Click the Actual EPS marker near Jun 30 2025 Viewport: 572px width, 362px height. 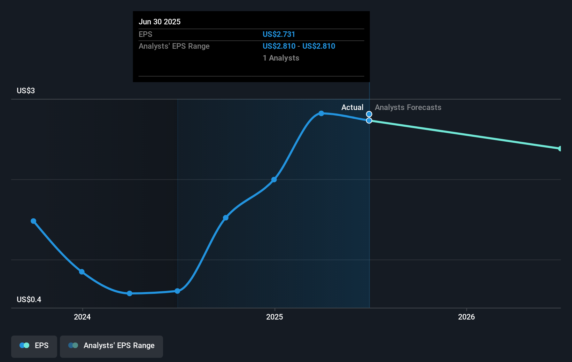point(369,114)
